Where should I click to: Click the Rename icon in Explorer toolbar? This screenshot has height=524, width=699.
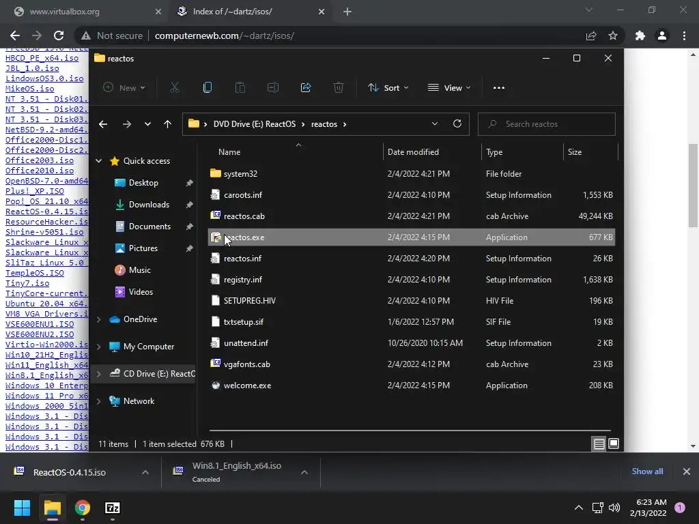[x=273, y=88]
